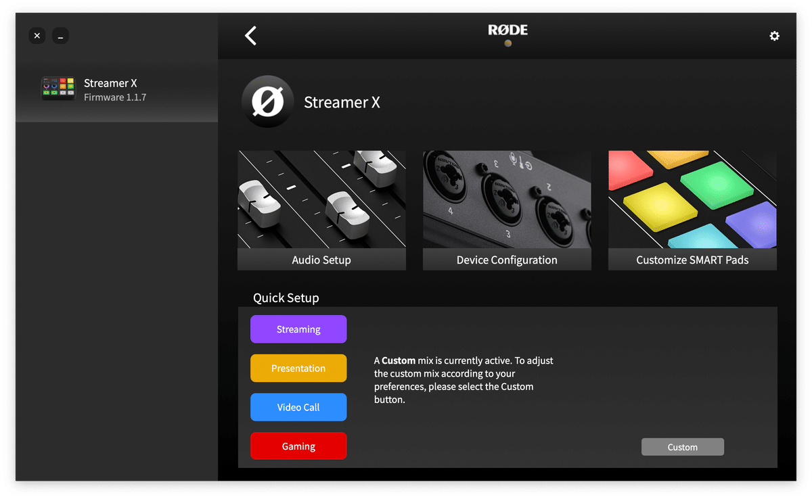
Task: Apply the Streaming quick setup
Action: pos(298,329)
